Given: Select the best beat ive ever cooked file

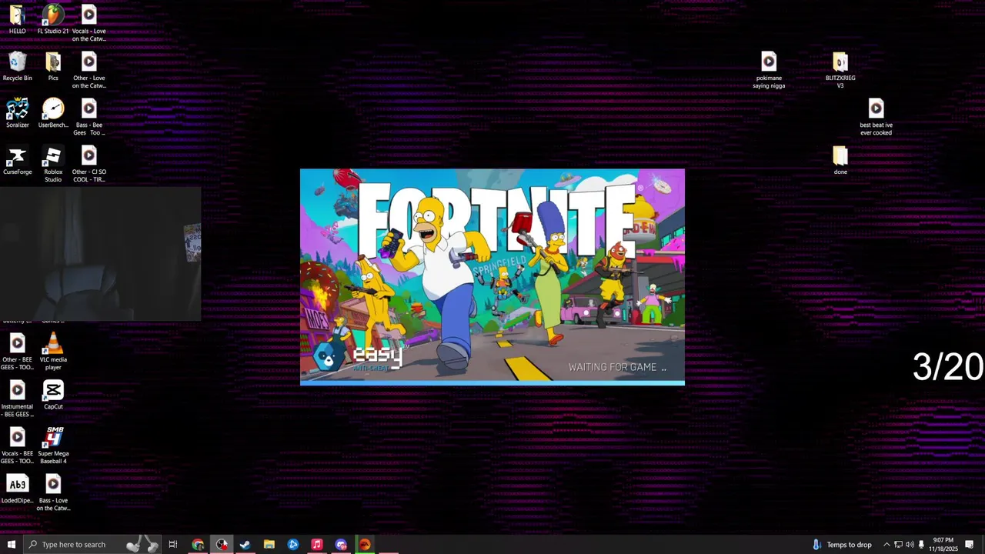Looking at the screenshot, I should [876, 118].
